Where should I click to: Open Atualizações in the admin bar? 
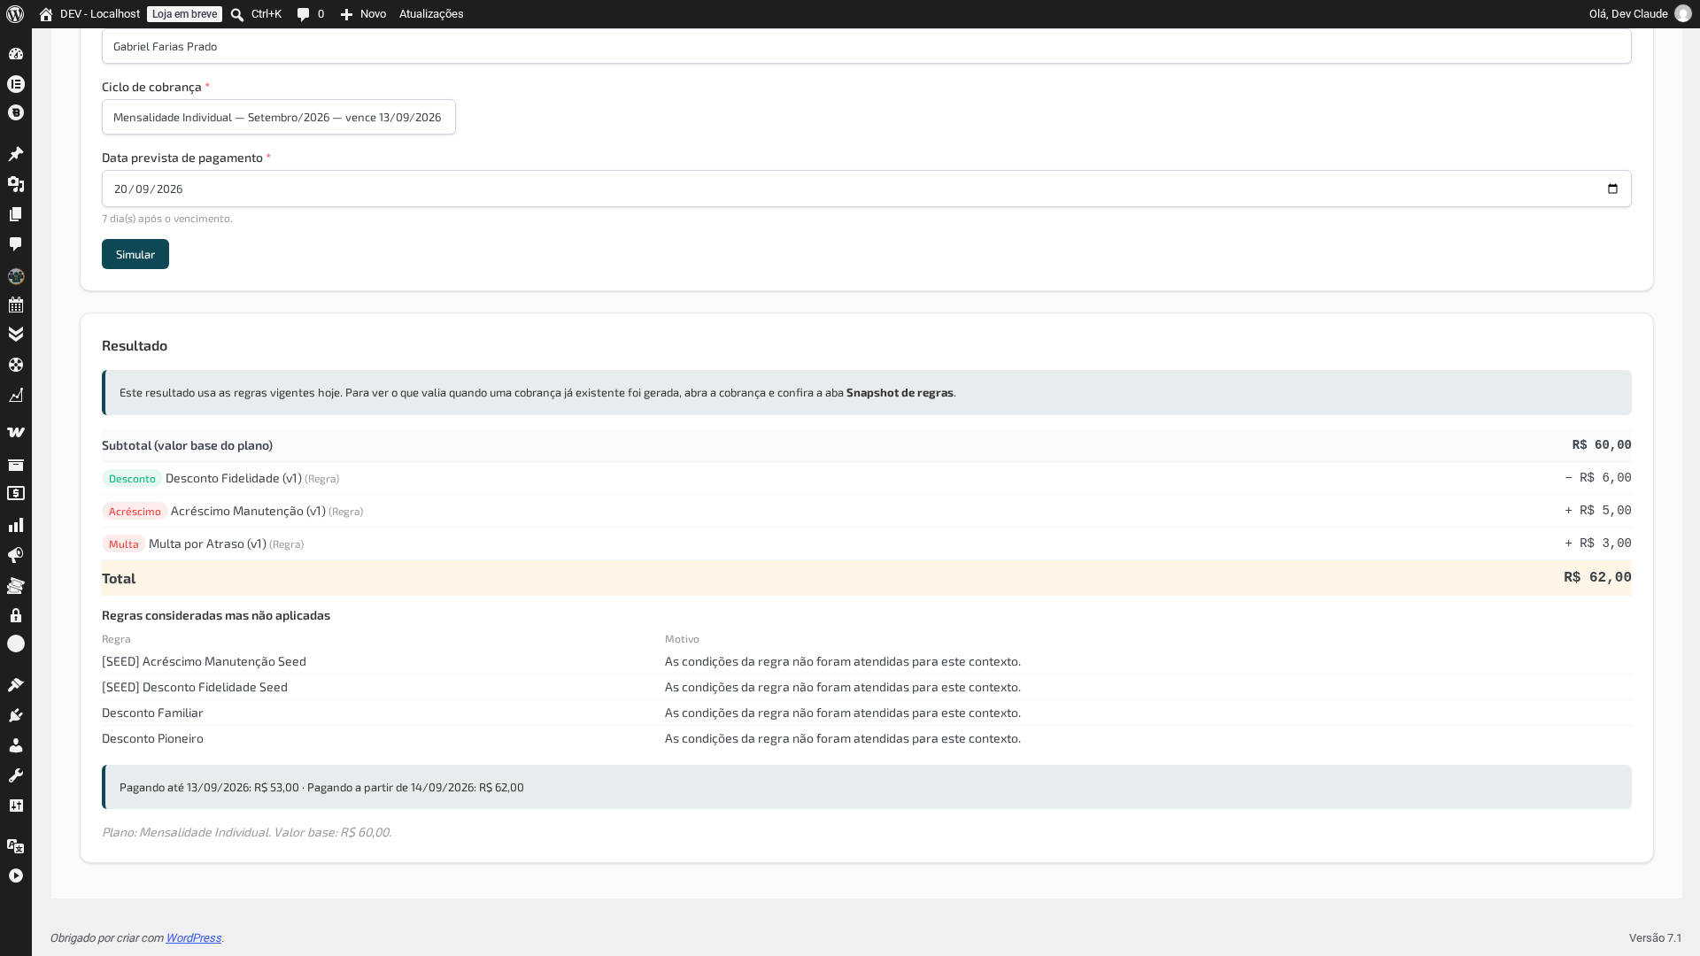coord(431,14)
